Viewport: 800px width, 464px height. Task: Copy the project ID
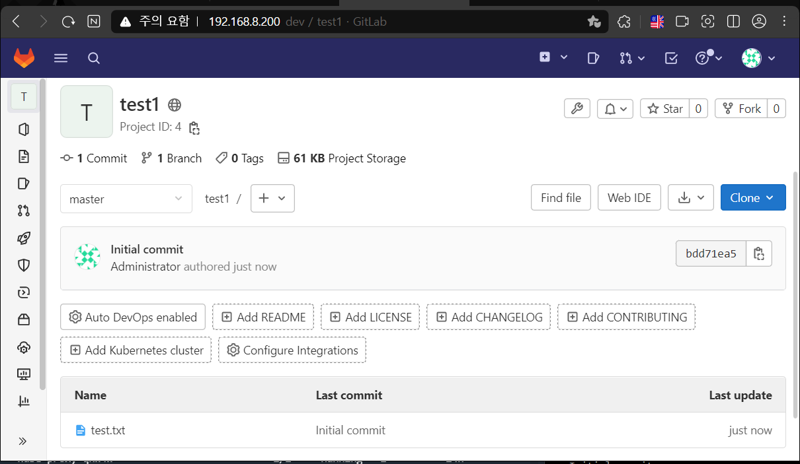194,128
